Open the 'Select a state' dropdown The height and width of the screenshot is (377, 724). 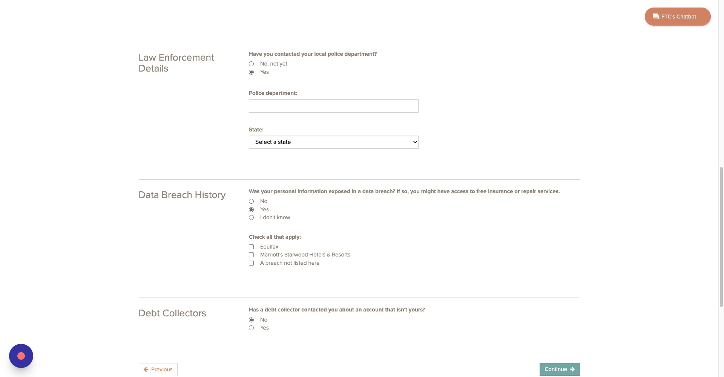[x=333, y=142]
